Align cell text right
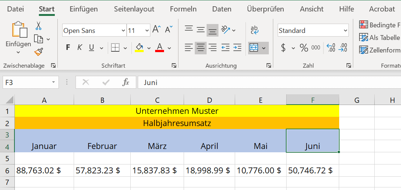 (213, 48)
